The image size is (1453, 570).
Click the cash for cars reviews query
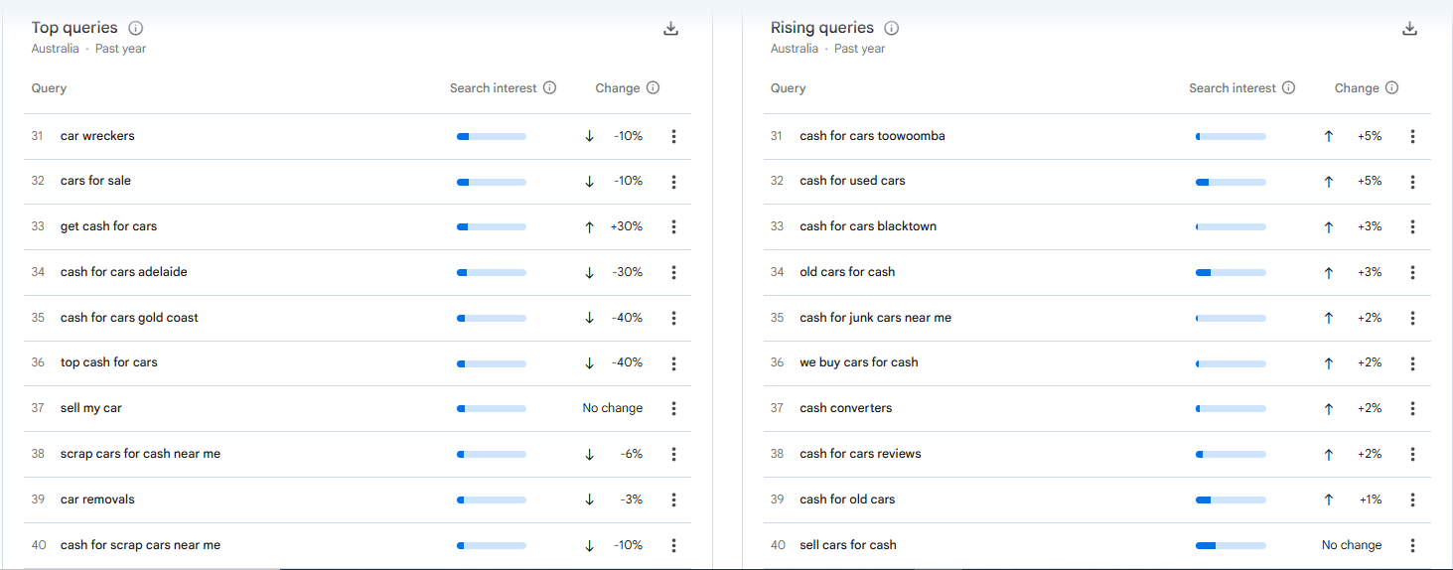[860, 454]
